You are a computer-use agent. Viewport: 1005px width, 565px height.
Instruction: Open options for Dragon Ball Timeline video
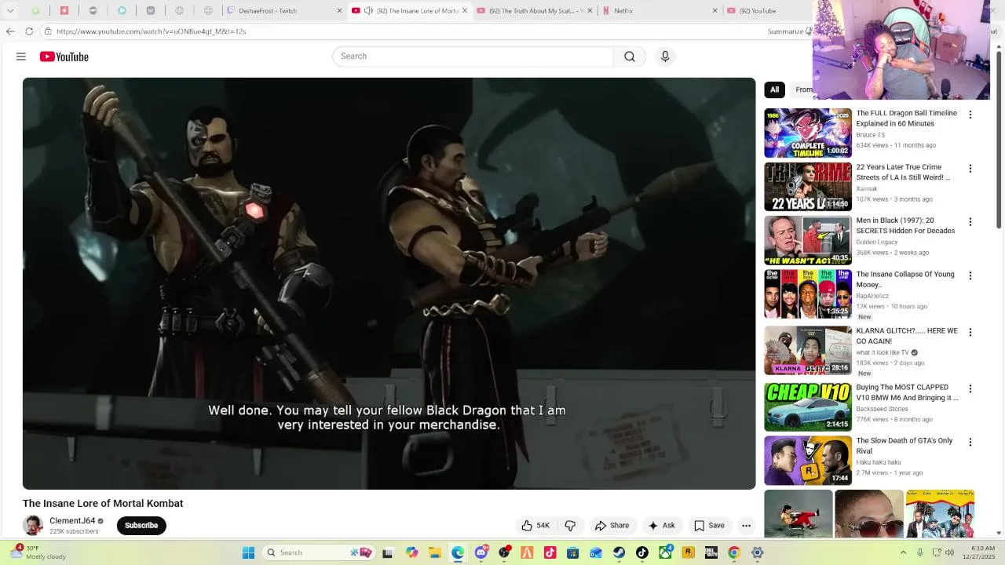[970, 115]
